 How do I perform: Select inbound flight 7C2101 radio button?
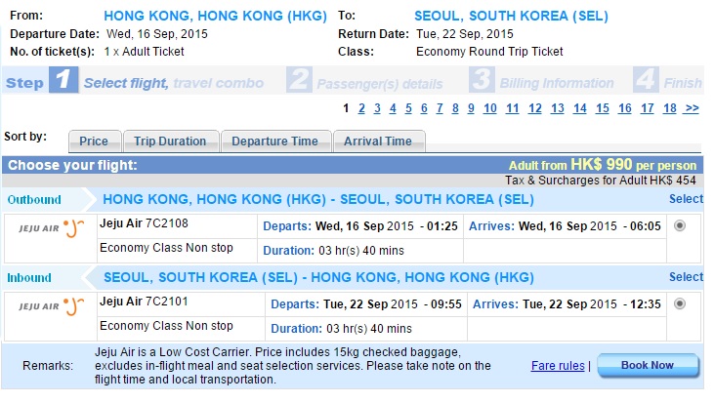680,303
